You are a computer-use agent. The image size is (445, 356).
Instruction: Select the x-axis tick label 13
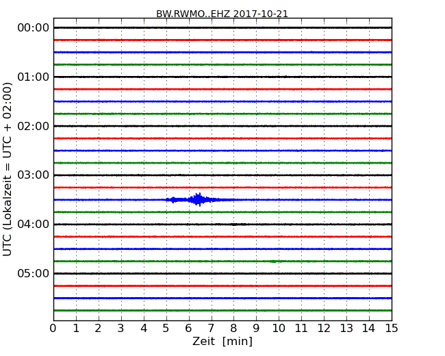tap(346, 329)
